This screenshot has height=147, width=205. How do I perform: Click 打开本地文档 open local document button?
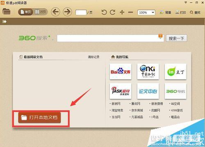[39, 118]
